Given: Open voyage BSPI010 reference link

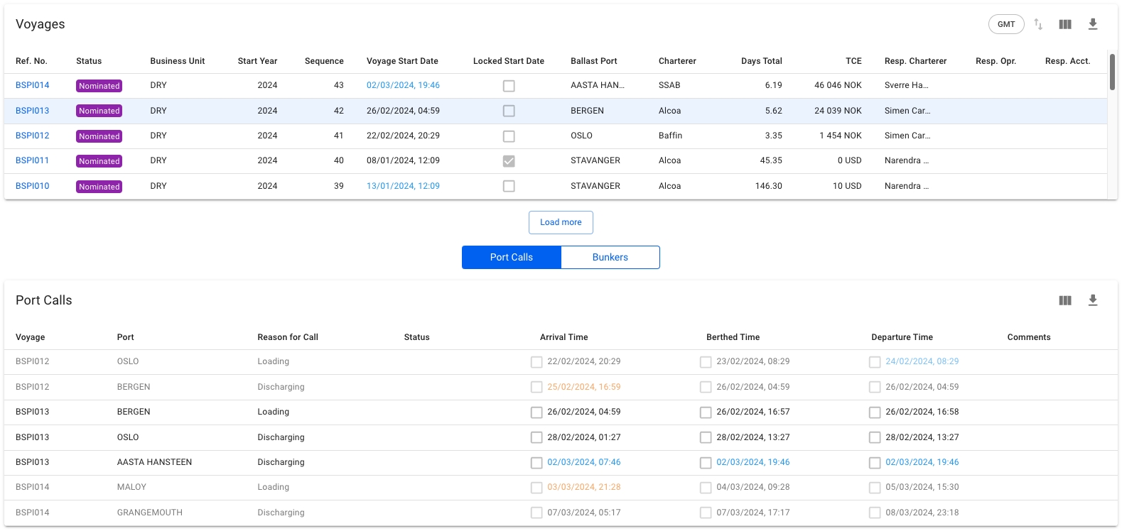Looking at the screenshot, I should (33, 186).
